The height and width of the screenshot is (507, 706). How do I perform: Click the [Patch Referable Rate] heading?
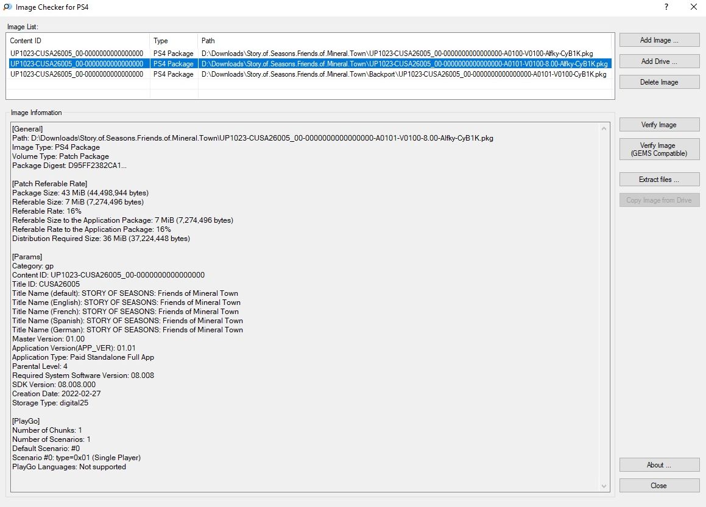(x=49, y=184)
